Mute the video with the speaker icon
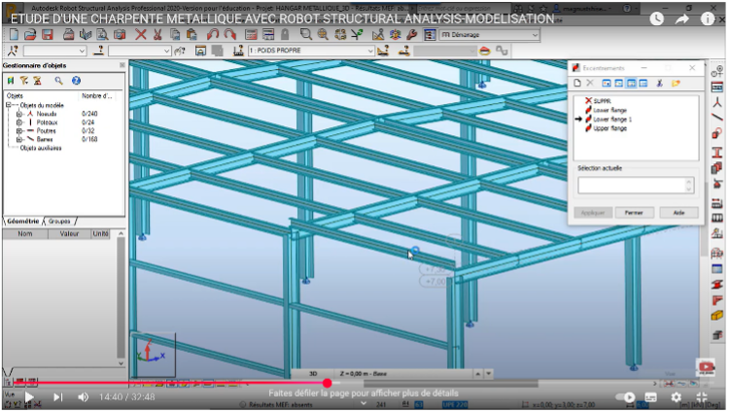 [83, 397]
